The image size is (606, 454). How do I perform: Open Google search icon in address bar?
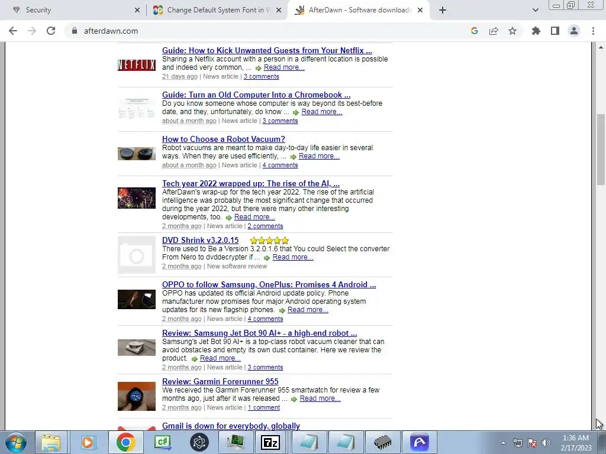coord(475,31)
